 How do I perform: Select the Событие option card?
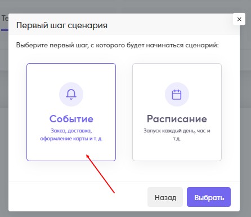coord(71,112)
